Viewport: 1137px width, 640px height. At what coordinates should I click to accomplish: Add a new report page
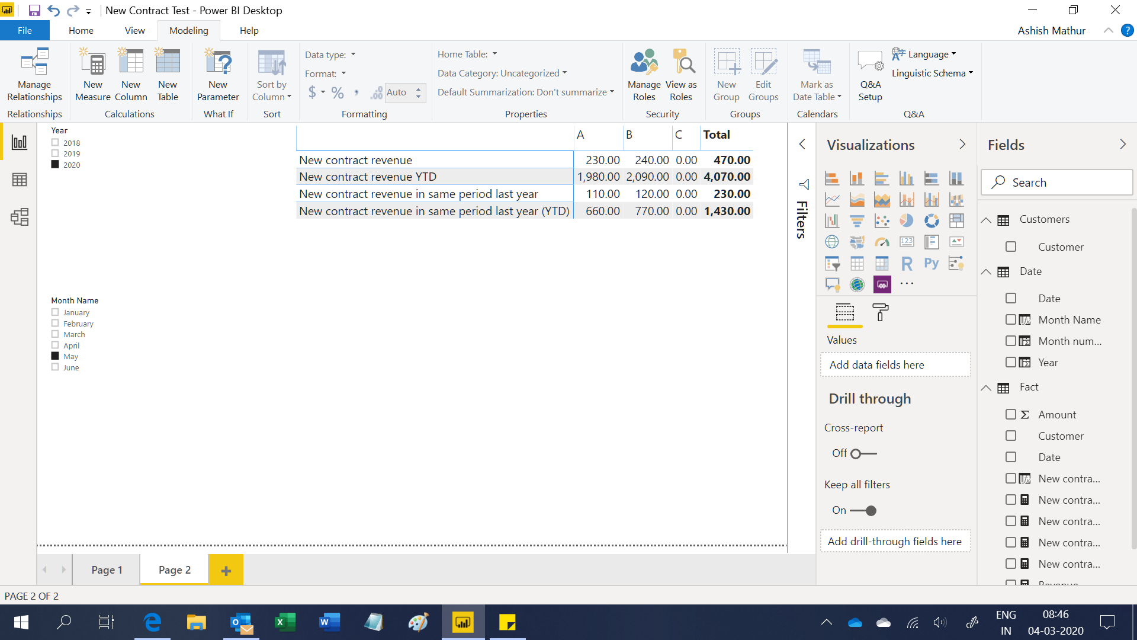coord(226,570)
